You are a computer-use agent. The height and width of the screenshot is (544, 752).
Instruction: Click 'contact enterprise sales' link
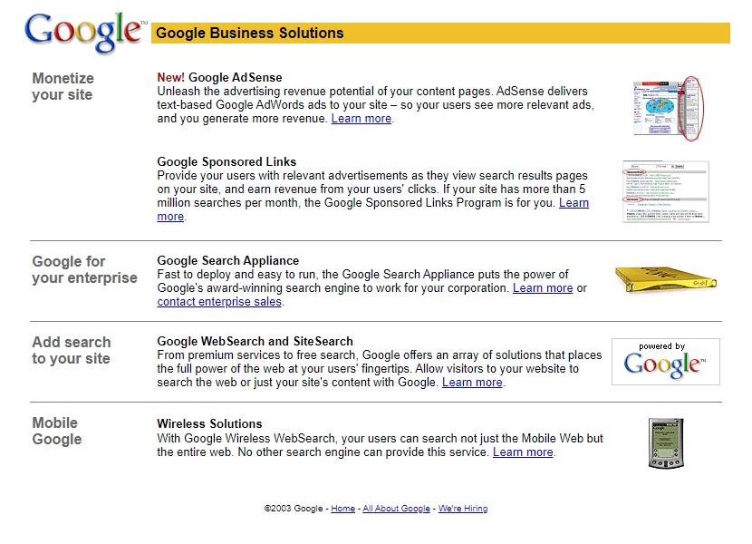click(219, 302)
